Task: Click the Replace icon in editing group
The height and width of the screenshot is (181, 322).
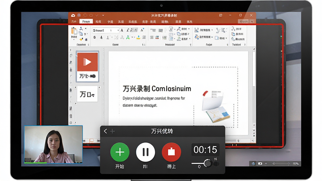Action: tap(233, 34)
